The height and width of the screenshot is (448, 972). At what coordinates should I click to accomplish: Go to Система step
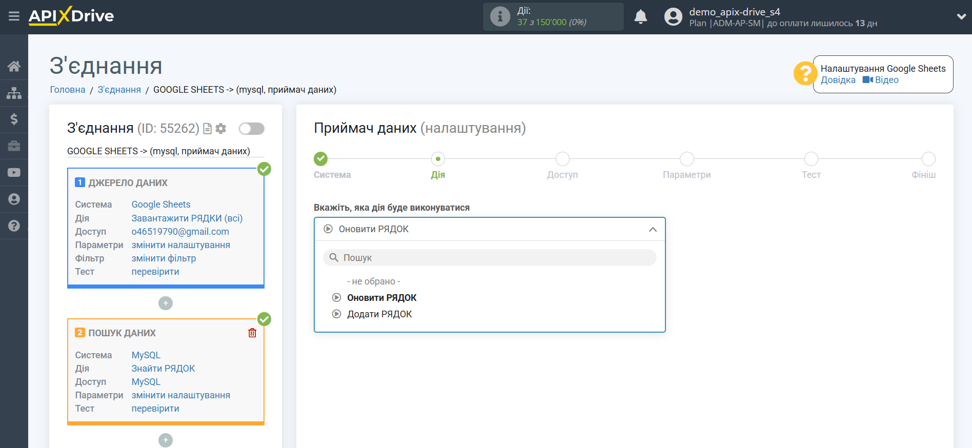(321, 159)
